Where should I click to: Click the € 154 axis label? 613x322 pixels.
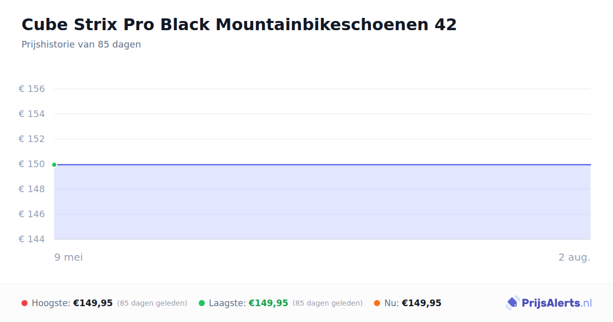point(32,114)
